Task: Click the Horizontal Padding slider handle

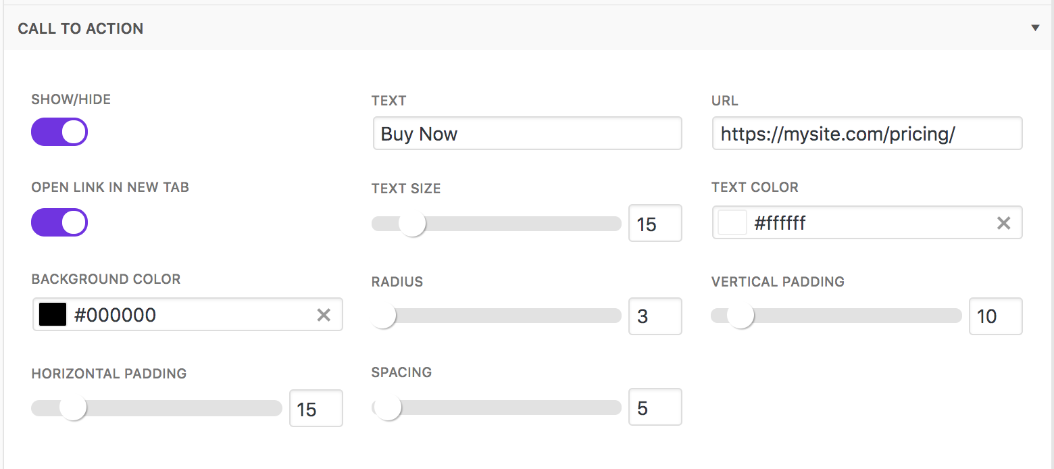Action: [73, 408]
